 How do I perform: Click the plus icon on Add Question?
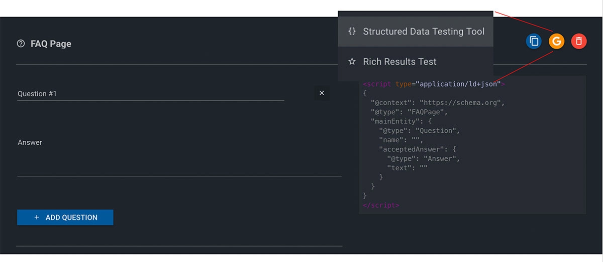point(36,217)
